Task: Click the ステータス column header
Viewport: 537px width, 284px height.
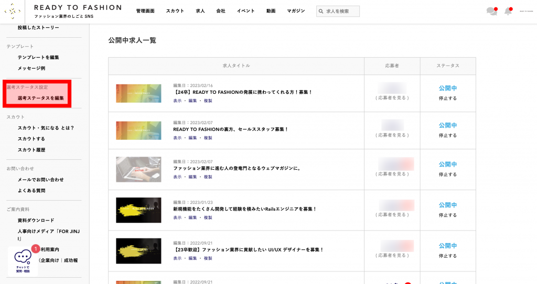Action: [x=448, y=65]
